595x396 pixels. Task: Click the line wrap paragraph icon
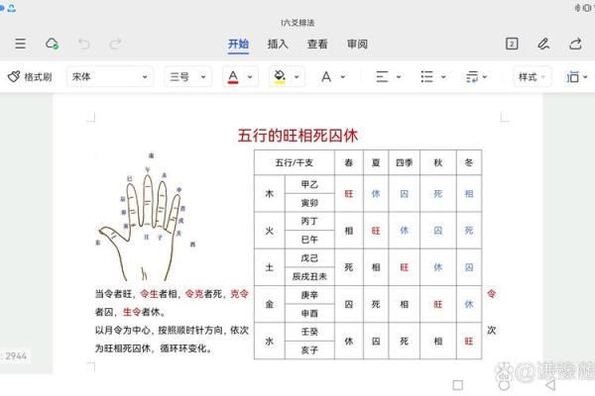[472, 77]
